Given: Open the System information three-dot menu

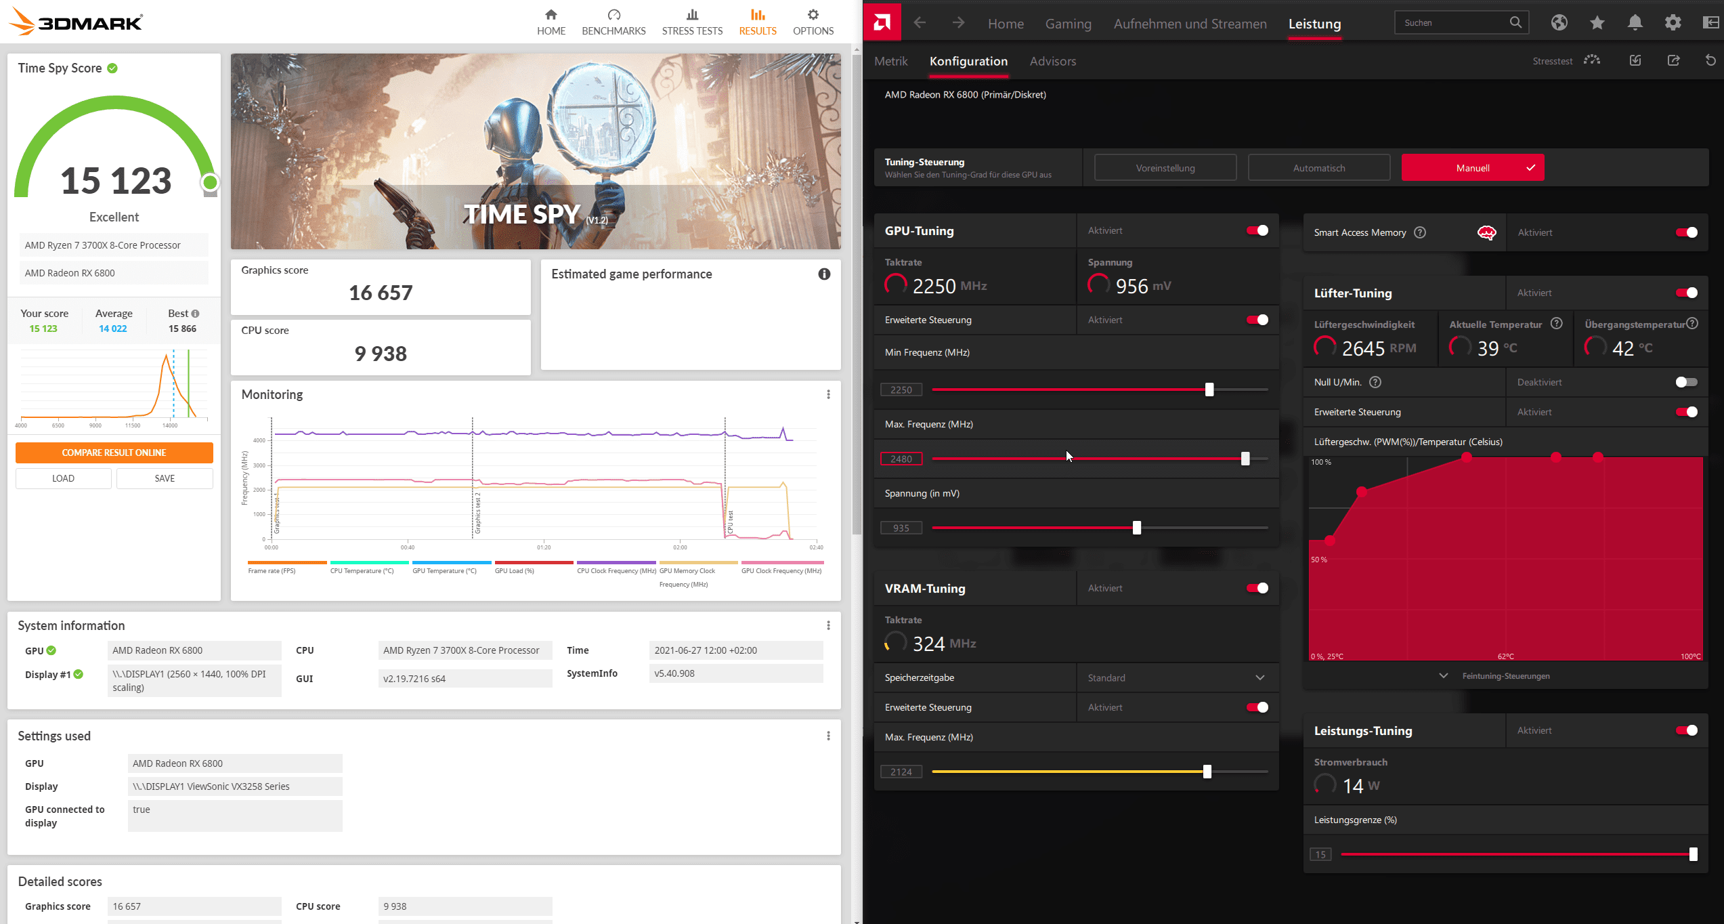Looking at the screenshot, I should [x=828, y=625].
